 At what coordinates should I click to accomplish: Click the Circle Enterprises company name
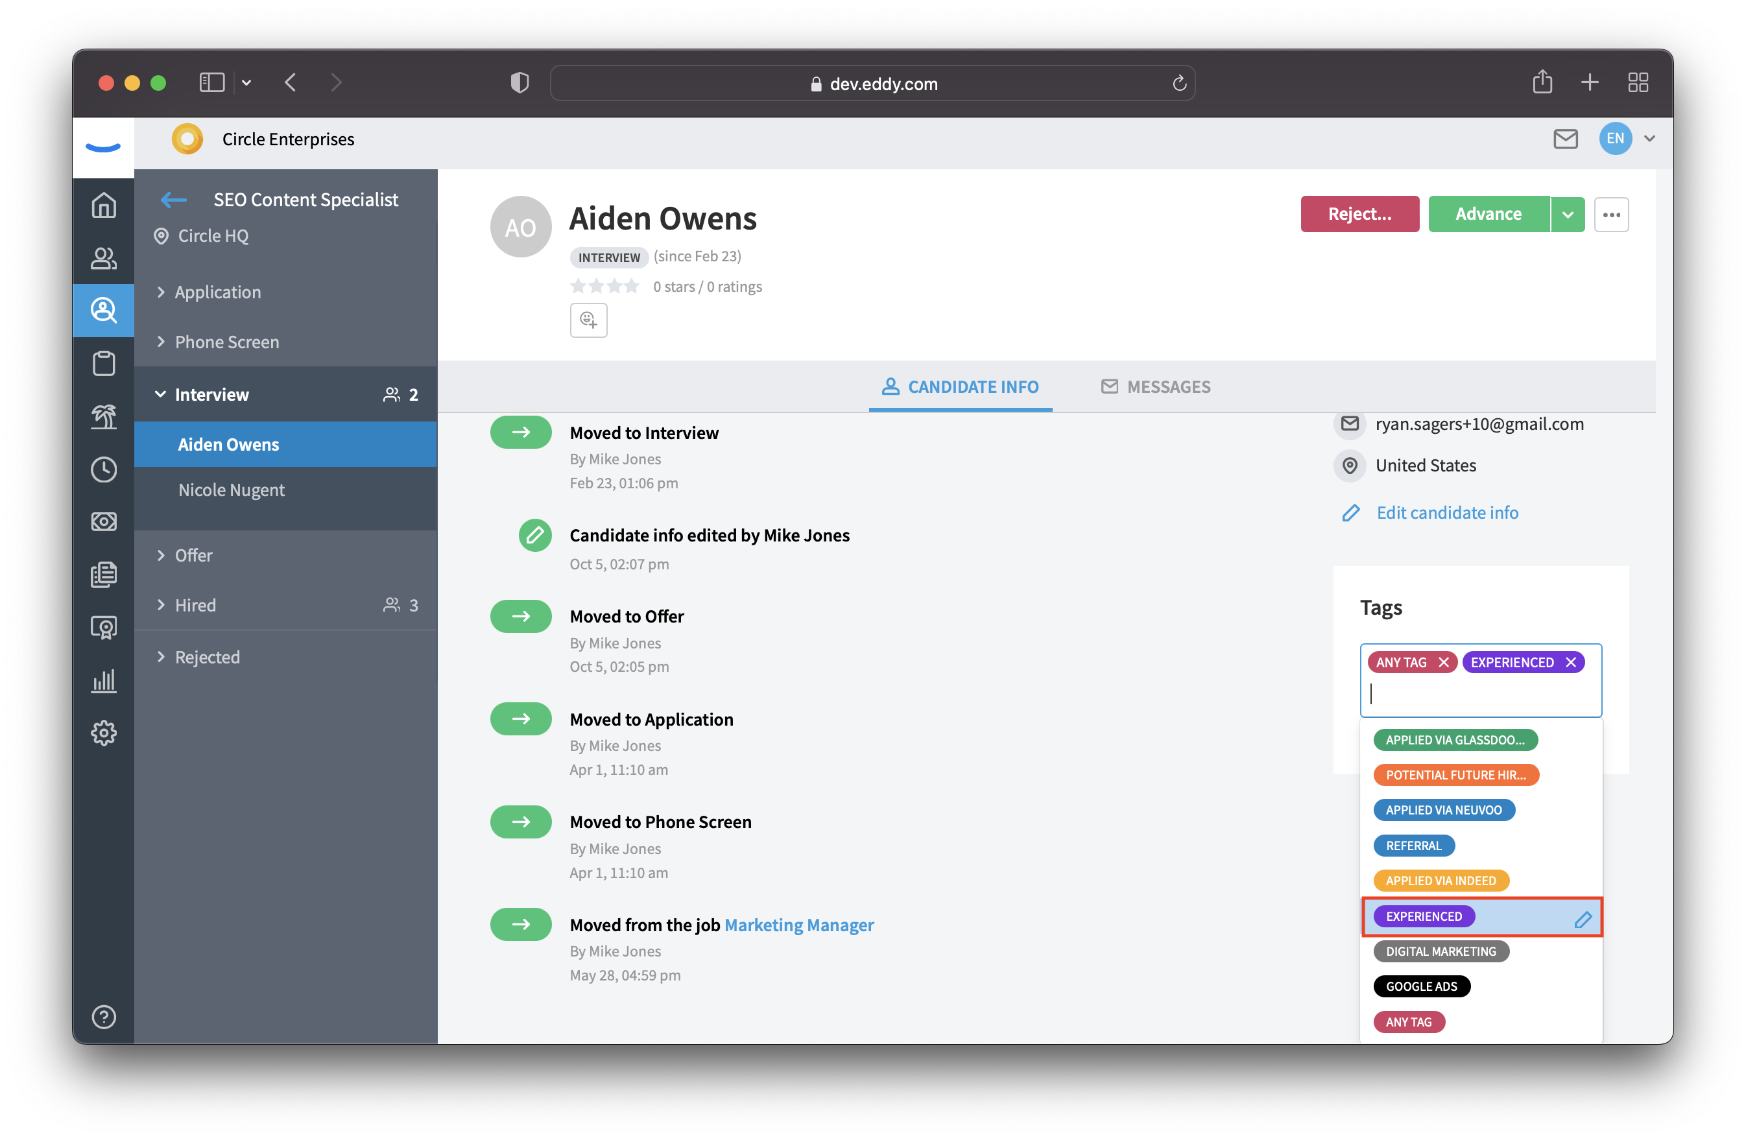(x=287, y=139)
